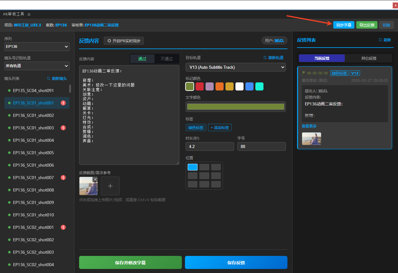
Task: Set review status to 不通过
Action: point(166,59)
